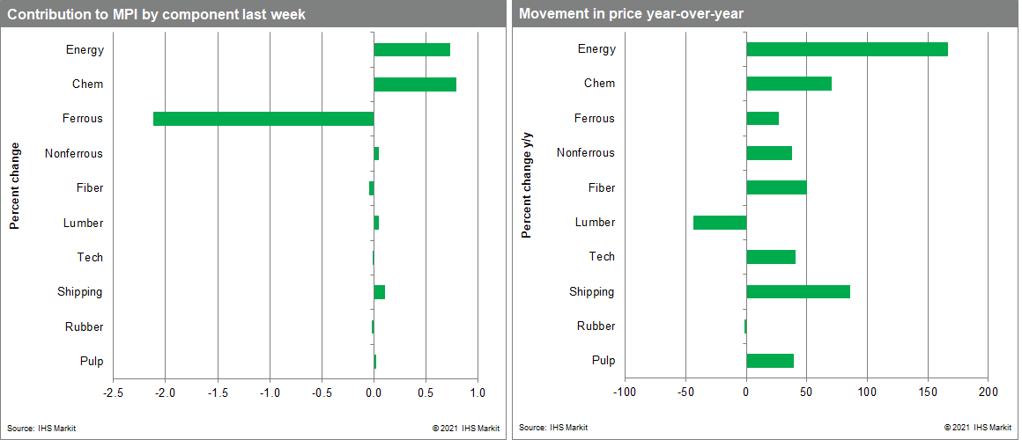
Task: Click the Lumber negative bar in the year-over-year chart
Action: coord(720,223)
